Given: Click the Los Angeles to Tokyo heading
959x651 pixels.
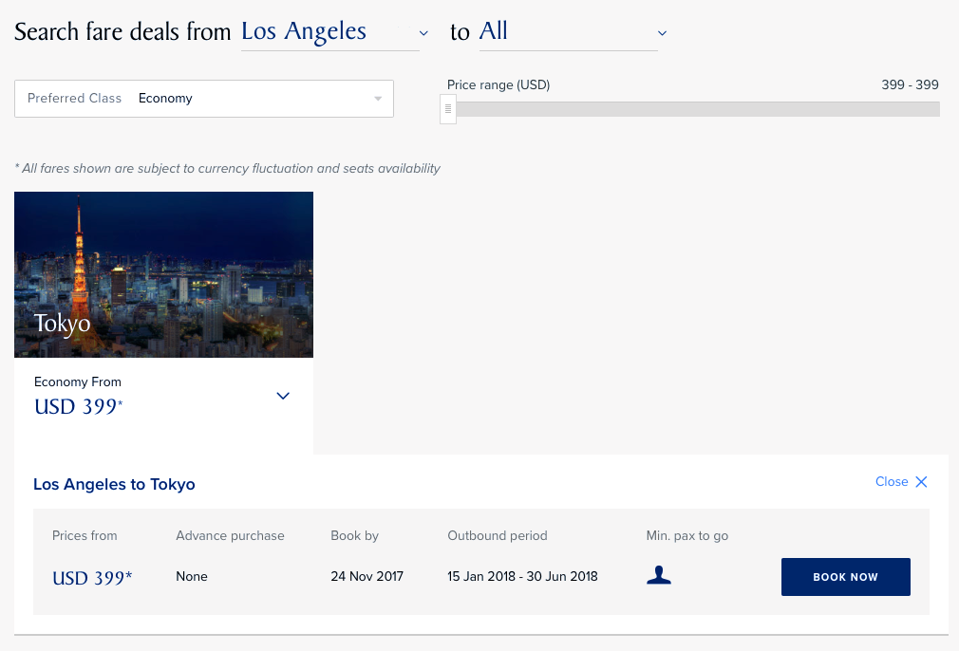Looking at the screenshot, I should [114, 485].
